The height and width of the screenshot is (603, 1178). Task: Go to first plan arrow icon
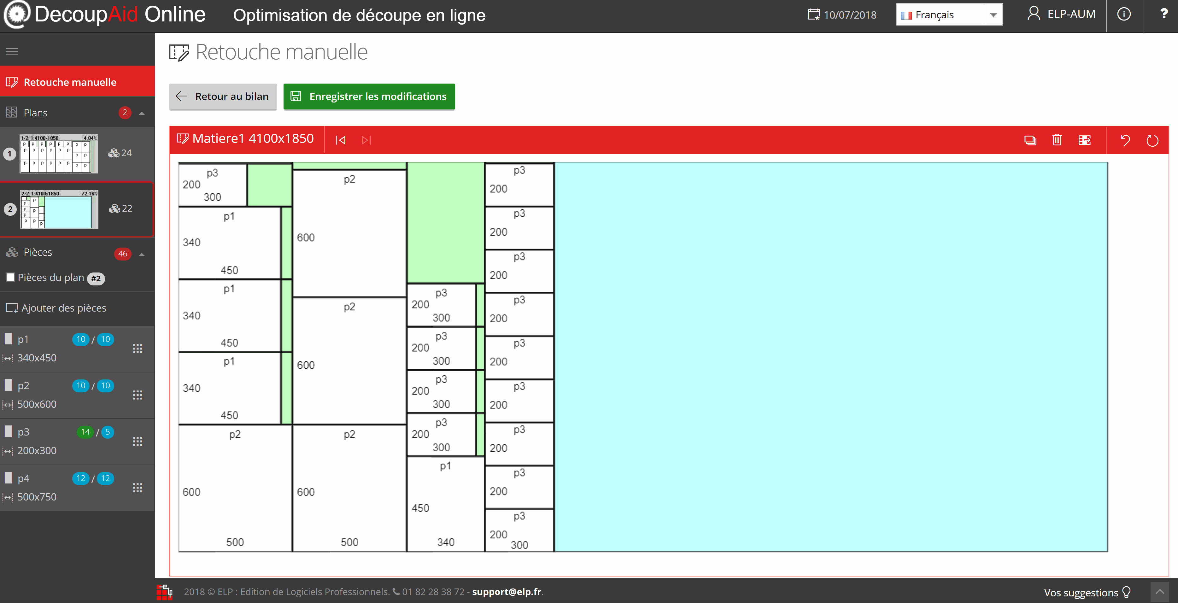click(x=341, y=140)
